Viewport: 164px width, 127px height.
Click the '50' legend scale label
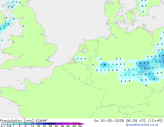pyautogui.click(x=80, y=126)
